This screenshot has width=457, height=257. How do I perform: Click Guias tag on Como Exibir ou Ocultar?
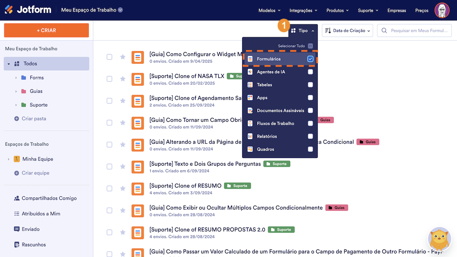pos(337,208)
